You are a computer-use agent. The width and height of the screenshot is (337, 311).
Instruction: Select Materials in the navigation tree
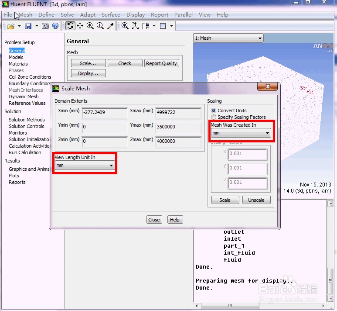click(18, 64)
